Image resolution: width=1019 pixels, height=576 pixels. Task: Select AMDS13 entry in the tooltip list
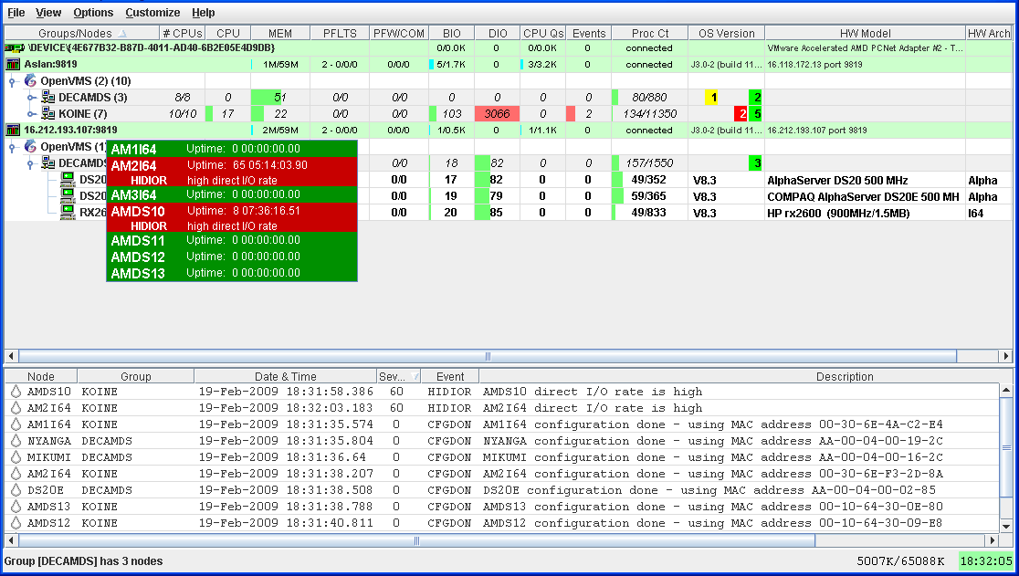coord(232,273)
